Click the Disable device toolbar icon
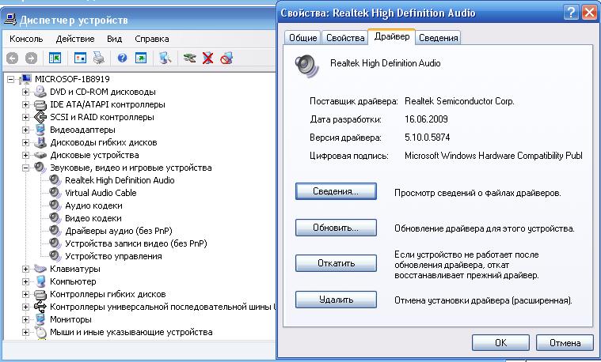601x362 pixels. (226, 58)
